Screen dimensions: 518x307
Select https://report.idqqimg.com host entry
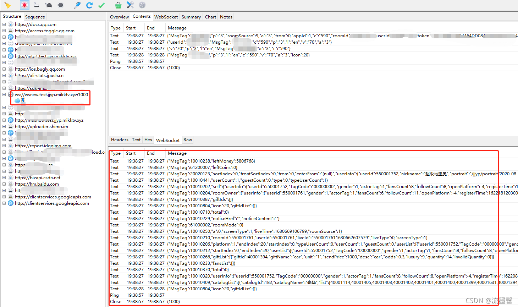pos(43,146)
